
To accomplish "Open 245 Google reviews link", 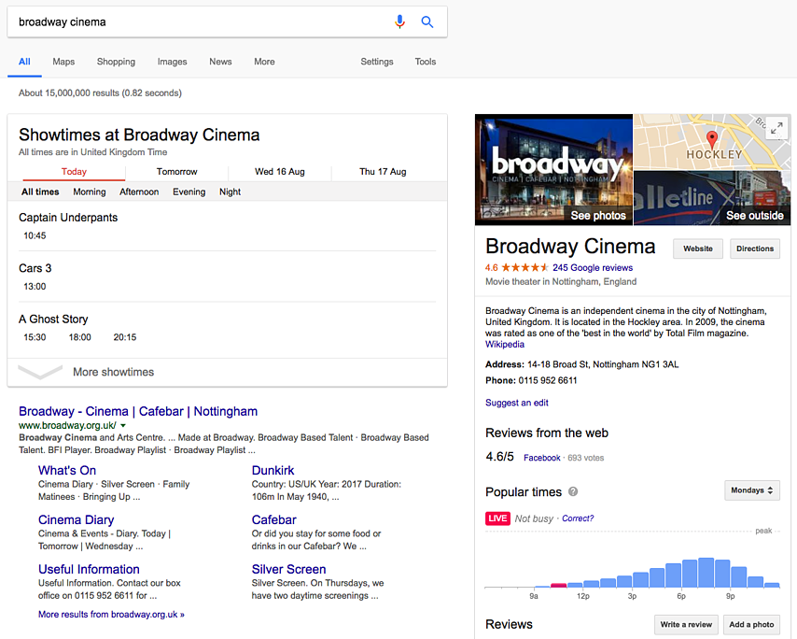I will (x=593, y=267).
